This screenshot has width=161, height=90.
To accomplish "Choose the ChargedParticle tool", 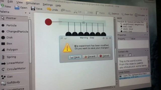I will click(x=14, y=31).
